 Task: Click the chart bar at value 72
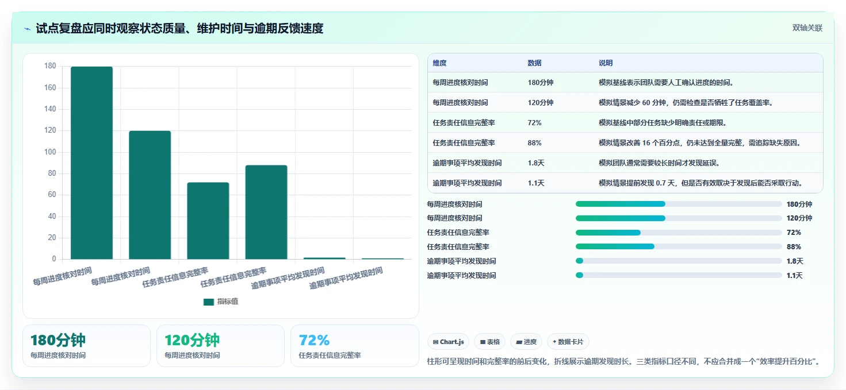208,221
